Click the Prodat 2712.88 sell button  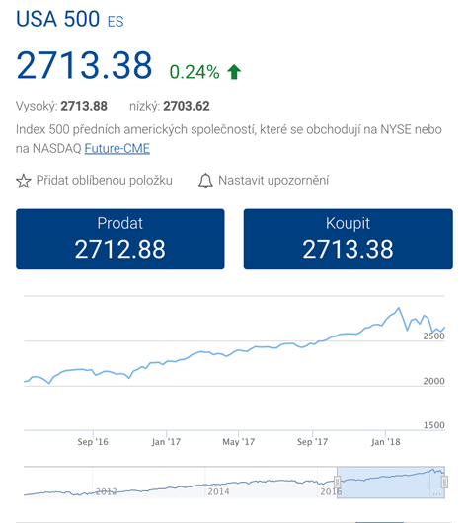120,239
